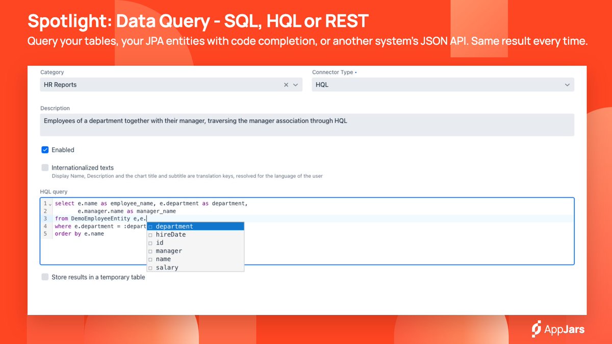Click the 'where e.department' code line
612x344 pixels.
pos(100,226)
